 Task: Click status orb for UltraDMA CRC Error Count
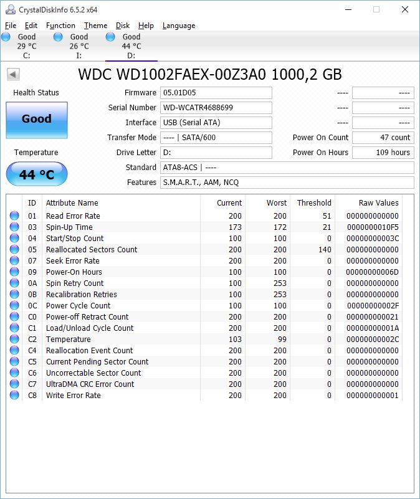coord(14,384)
